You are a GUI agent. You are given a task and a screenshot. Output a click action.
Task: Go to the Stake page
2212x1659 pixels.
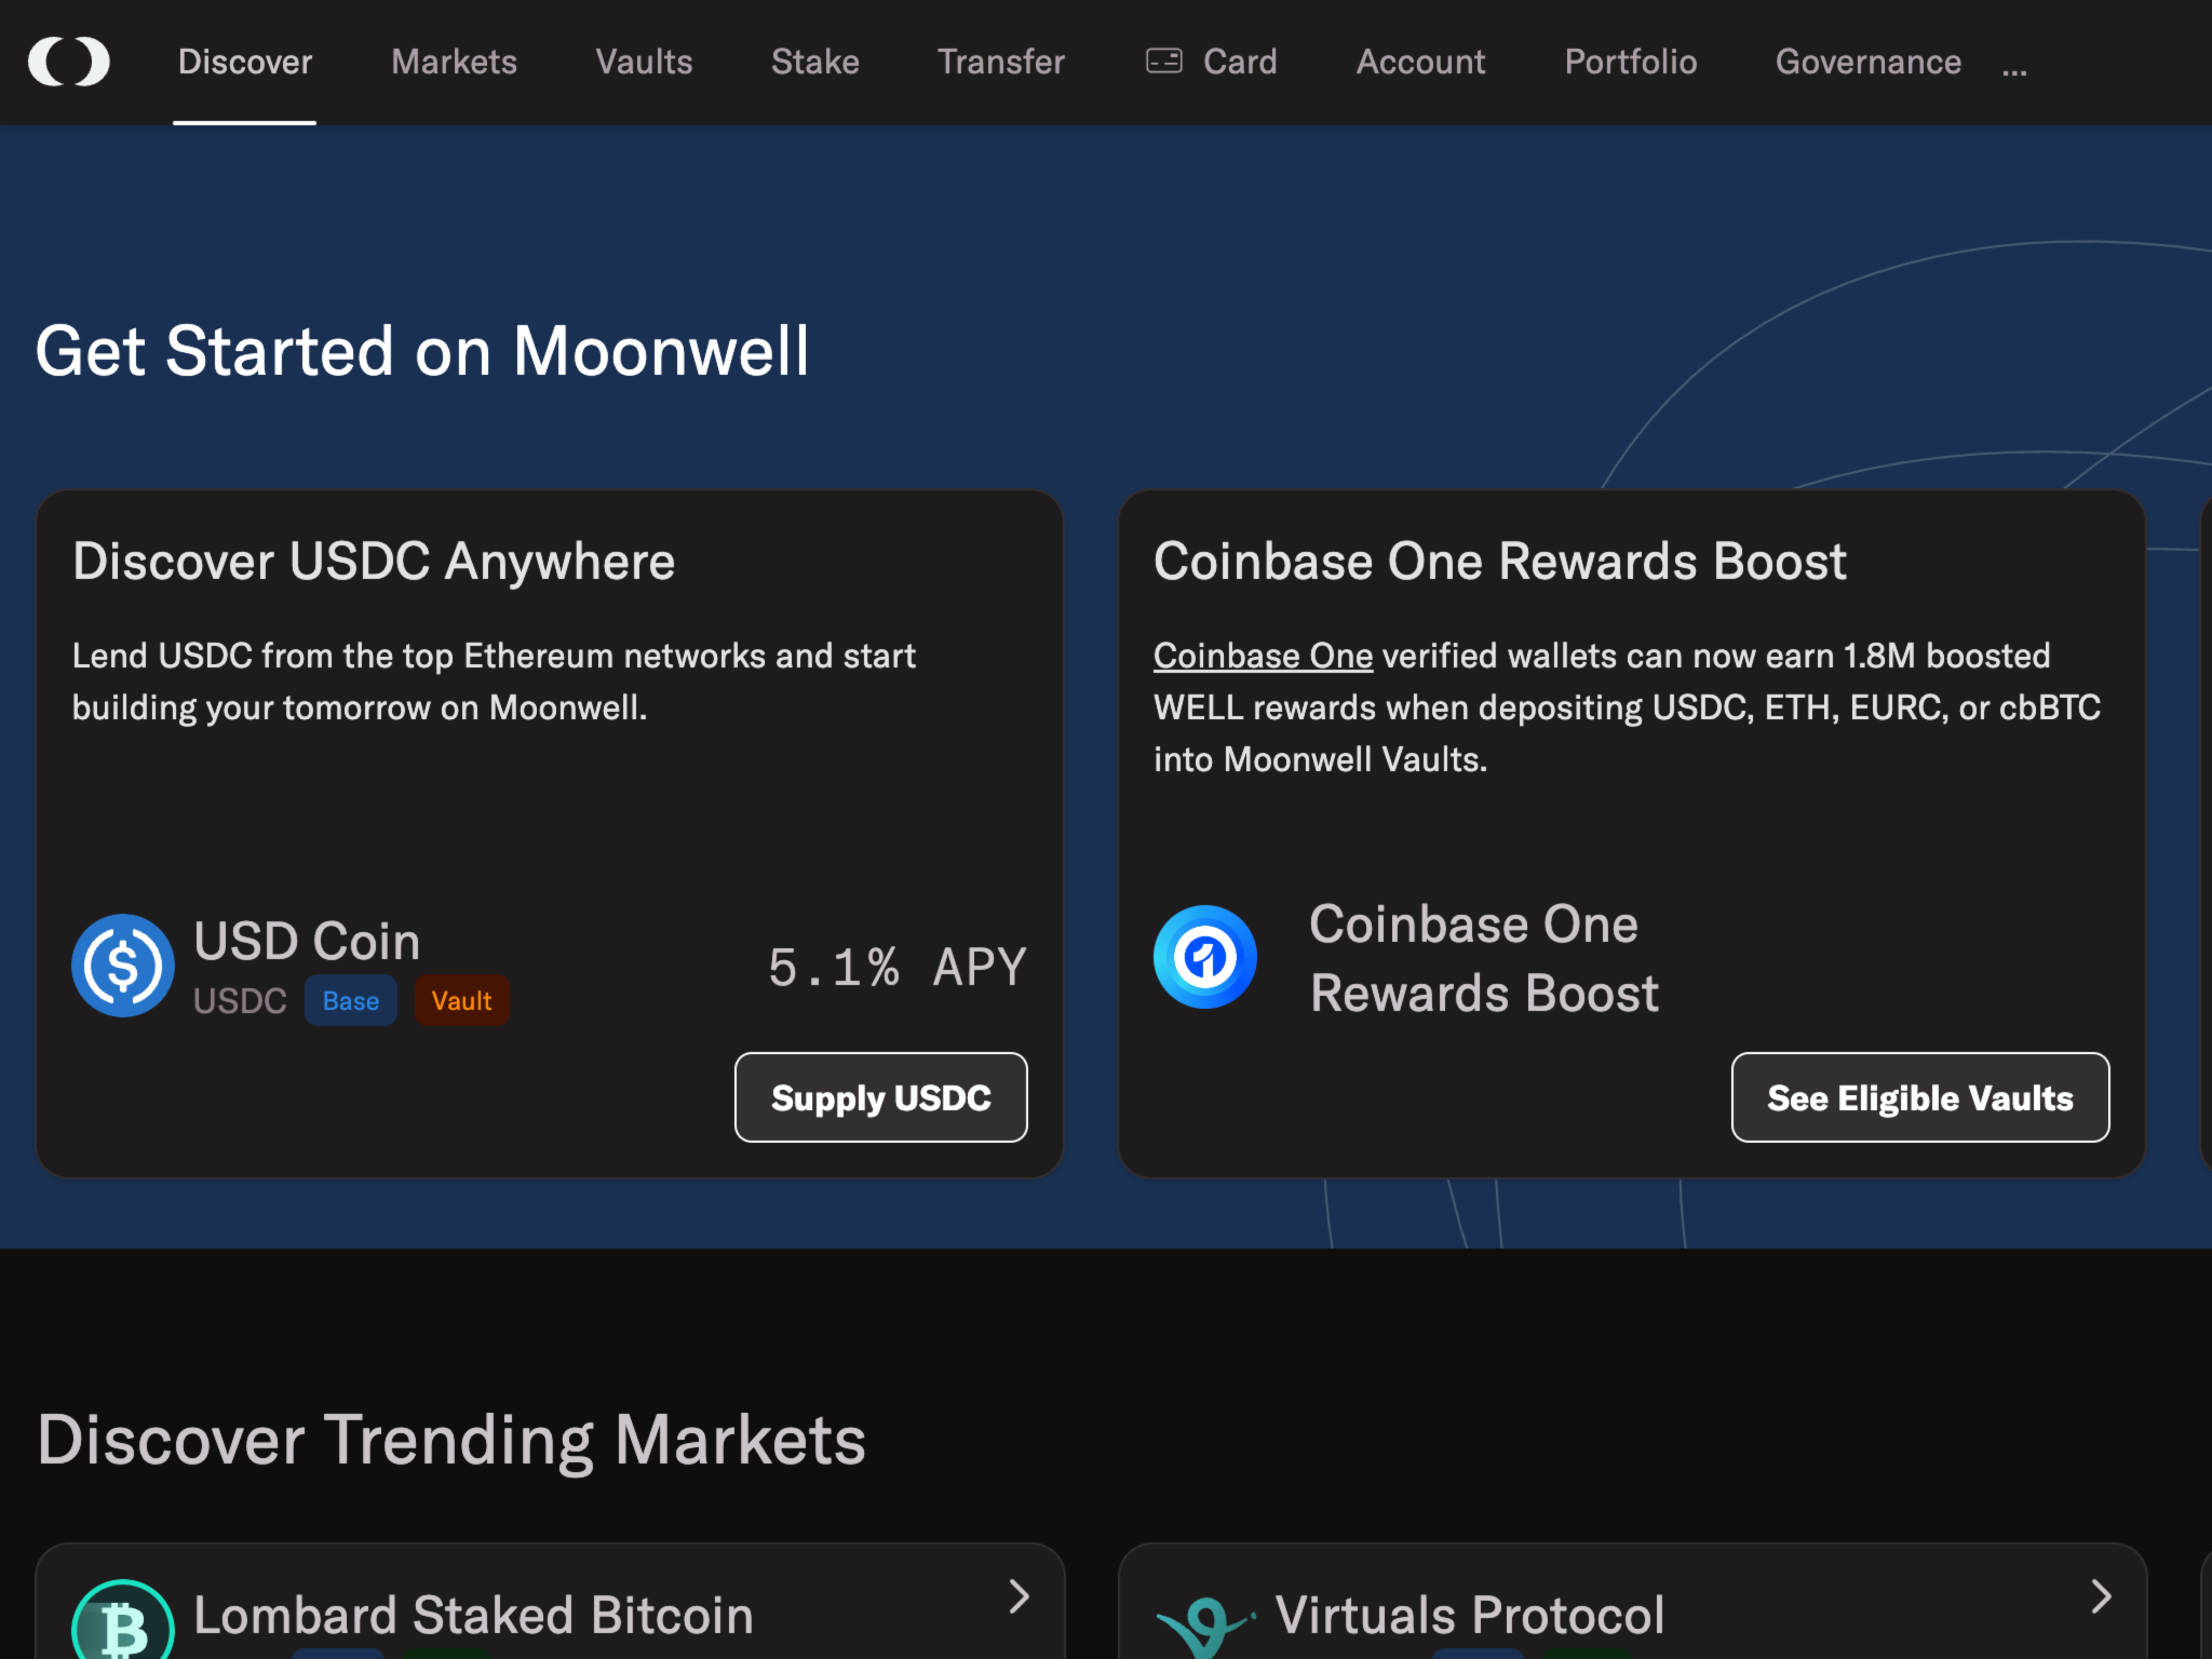pos(815,62)
